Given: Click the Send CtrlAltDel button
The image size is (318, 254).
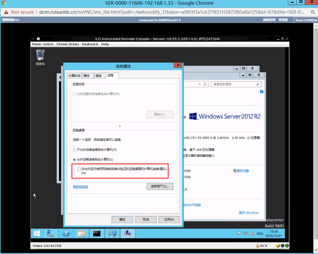Looking at the screenshot, I should tap(306, 20).
